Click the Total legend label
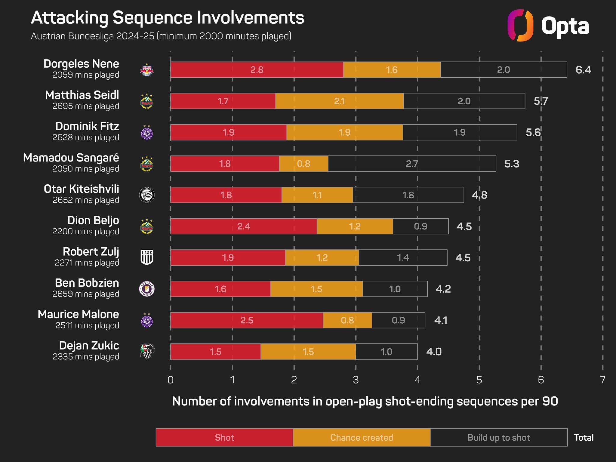 pyautogui.click(x=584, y=437)
